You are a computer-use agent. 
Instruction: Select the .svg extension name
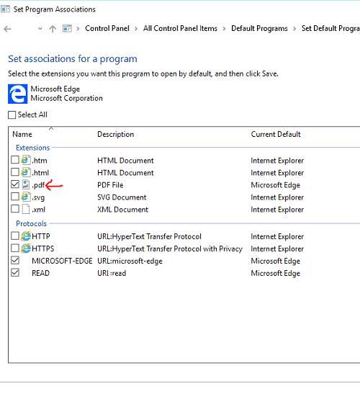tap(38, 197)
